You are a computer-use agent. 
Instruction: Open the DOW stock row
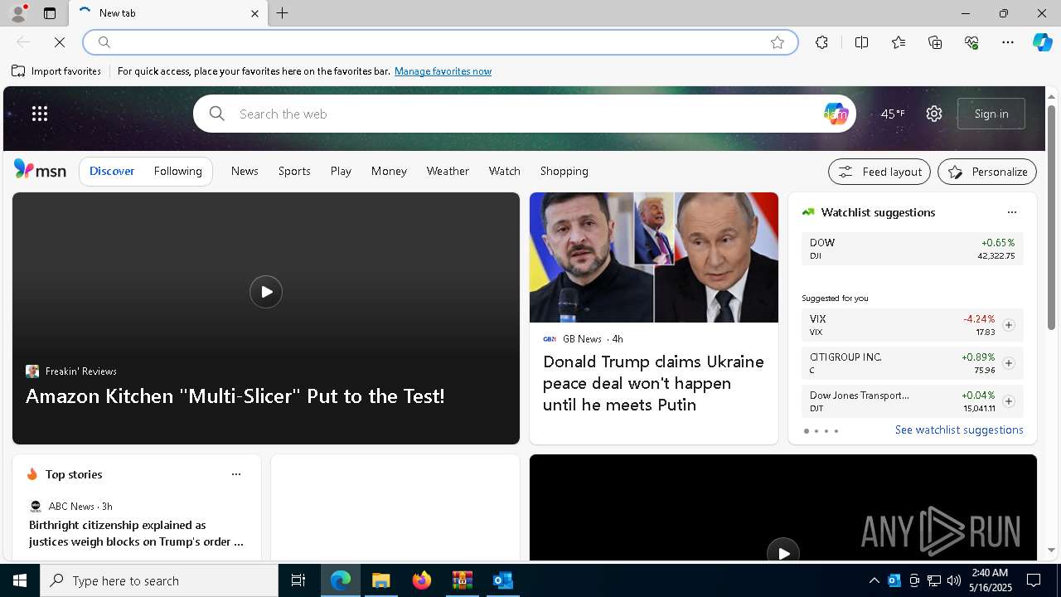point(912,249)
